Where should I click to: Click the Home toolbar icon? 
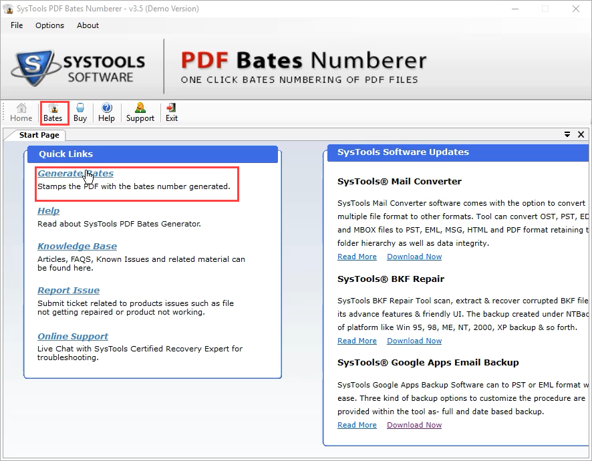(21, 112)
